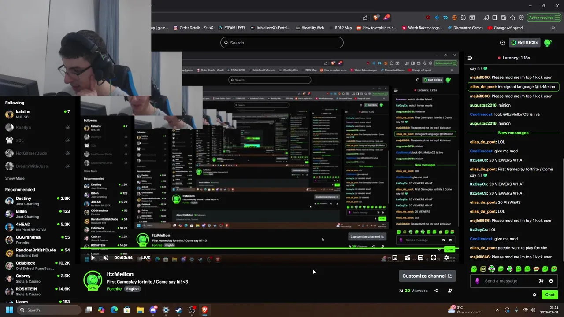Viewport: 564px width, 317px height.
Task: Open the Brave Wallet icon
Action: pyautogui.click(x=504, y=18)
